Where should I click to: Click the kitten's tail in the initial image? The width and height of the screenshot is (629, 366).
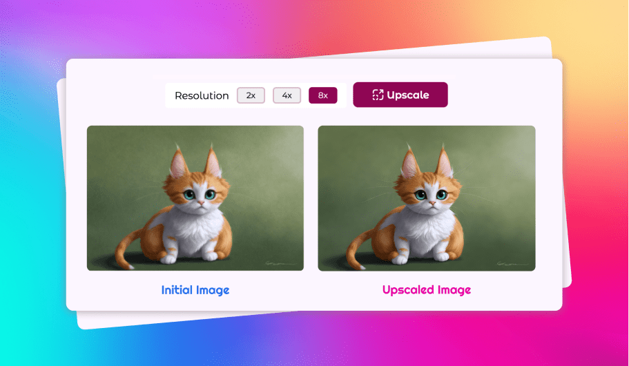125,249
